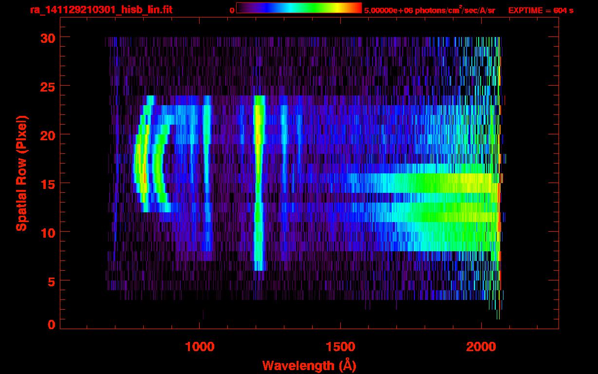Click the bright vertical emission line near 1216 Å
The image size is (598, 374).
tap(259, 183)
